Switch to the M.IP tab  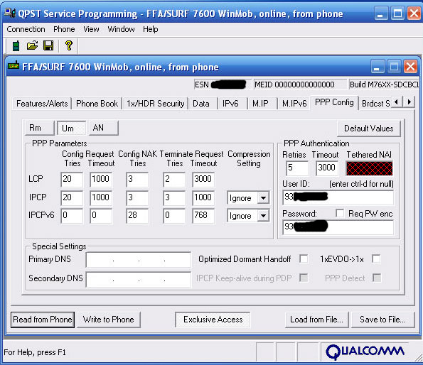pos(260,104)
